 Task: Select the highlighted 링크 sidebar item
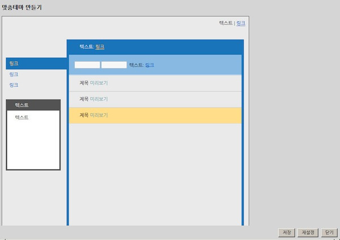[x=36, y=63]
